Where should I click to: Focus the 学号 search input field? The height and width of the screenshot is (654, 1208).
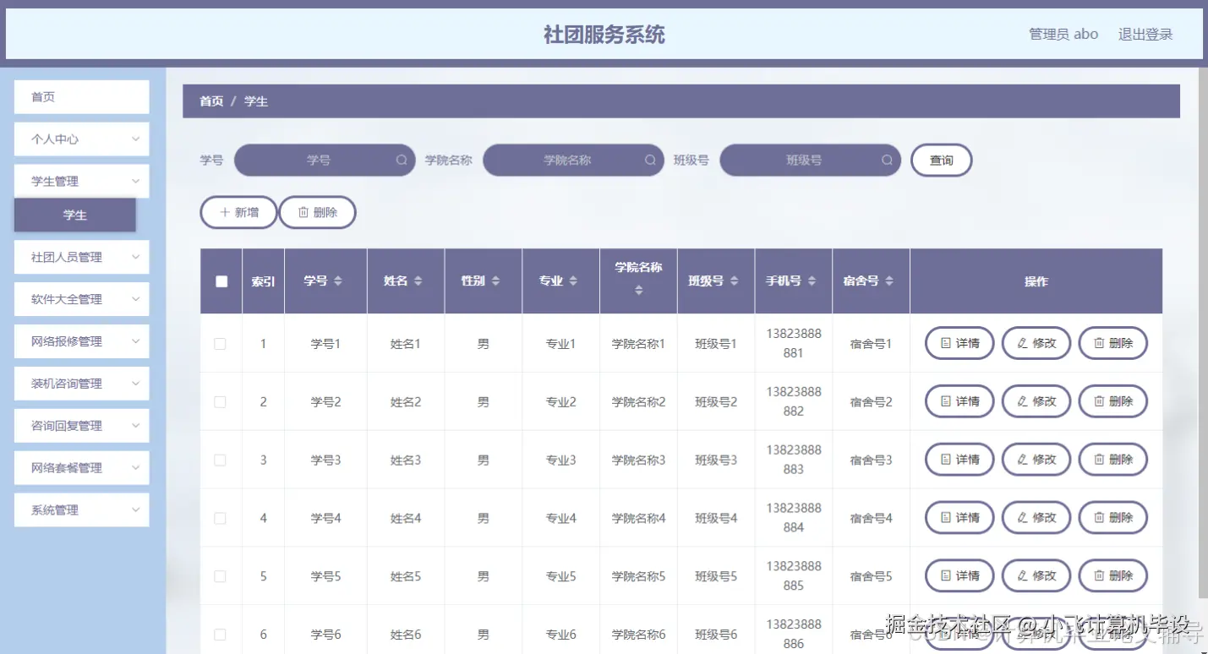coord(325,160)
